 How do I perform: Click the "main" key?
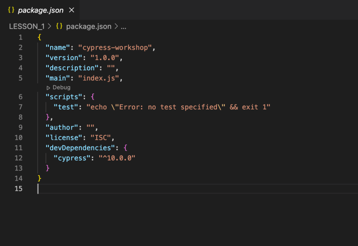(58, 78)
